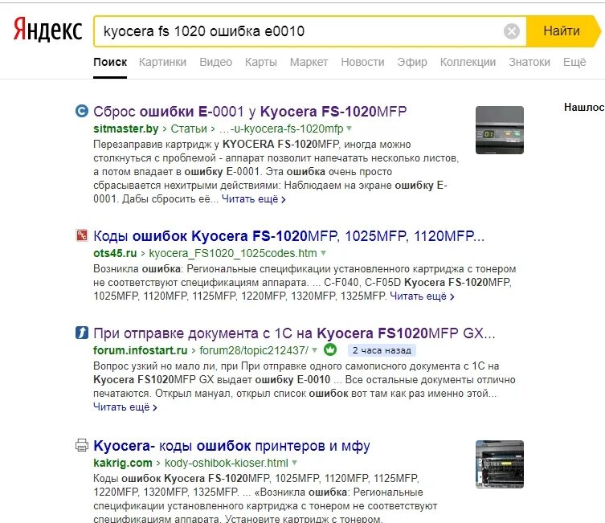Image resolution: width=605 pixels, height=523 pixels.
Task: Expand the dropdown arrow next to kakrig.com URL
Action: tap(294, 463)
